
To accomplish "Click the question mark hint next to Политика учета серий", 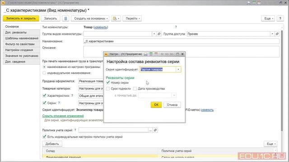I will (x=75, y=130).
